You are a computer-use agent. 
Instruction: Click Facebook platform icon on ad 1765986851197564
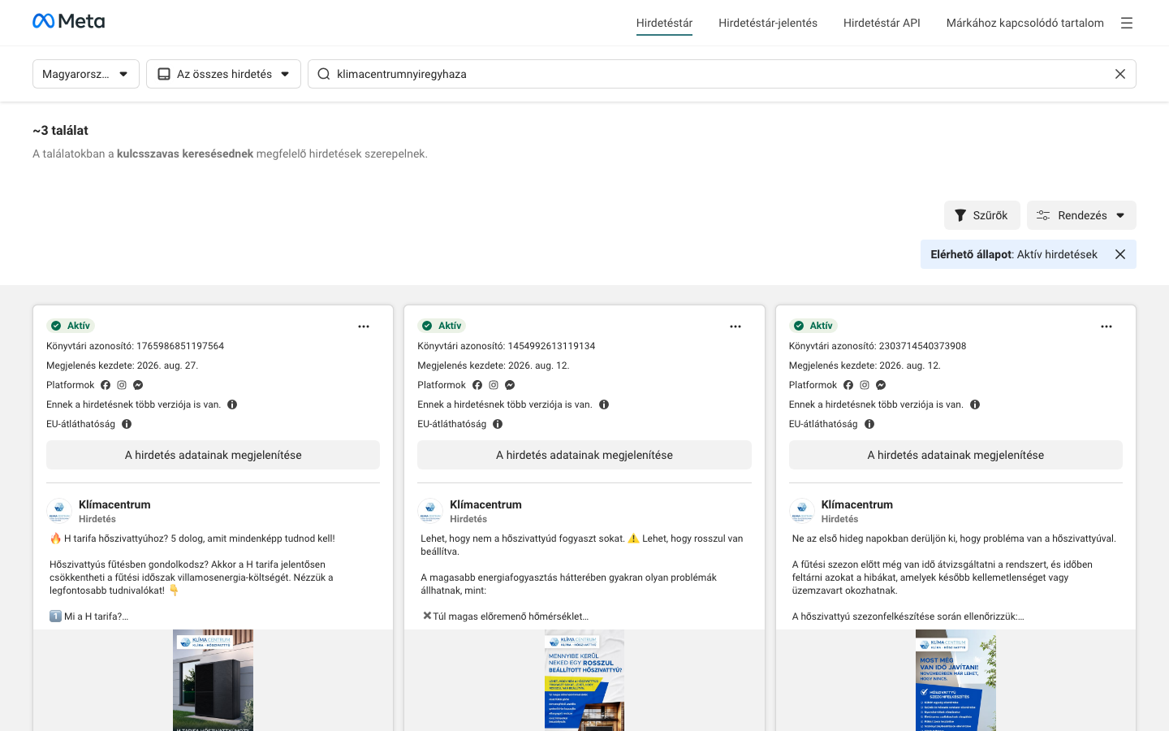pyautogui.click(x=106, y=385)
